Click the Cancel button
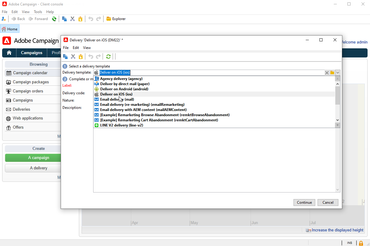Viewport: 370px width, 246px height. pos(328,203)
